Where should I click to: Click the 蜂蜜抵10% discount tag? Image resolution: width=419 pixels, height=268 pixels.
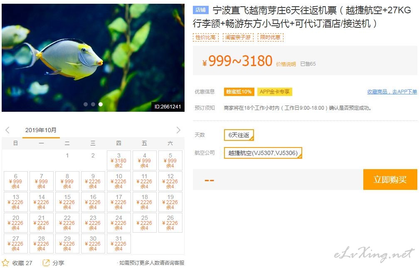[239, 92]
